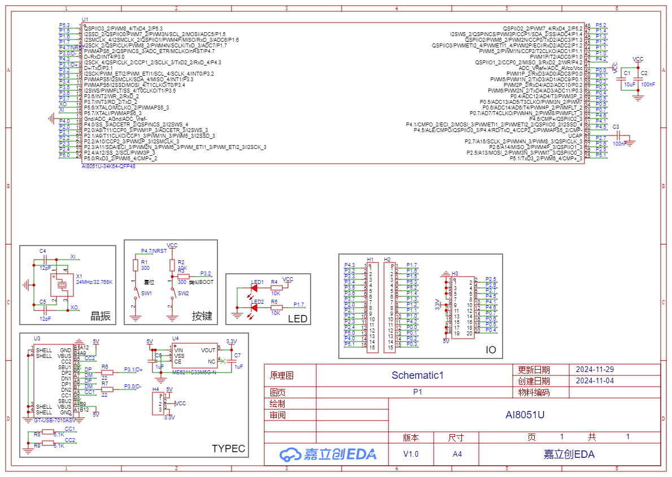Select the U4 regulator designator
Viewport: 672px width, 477px height.
175,339
